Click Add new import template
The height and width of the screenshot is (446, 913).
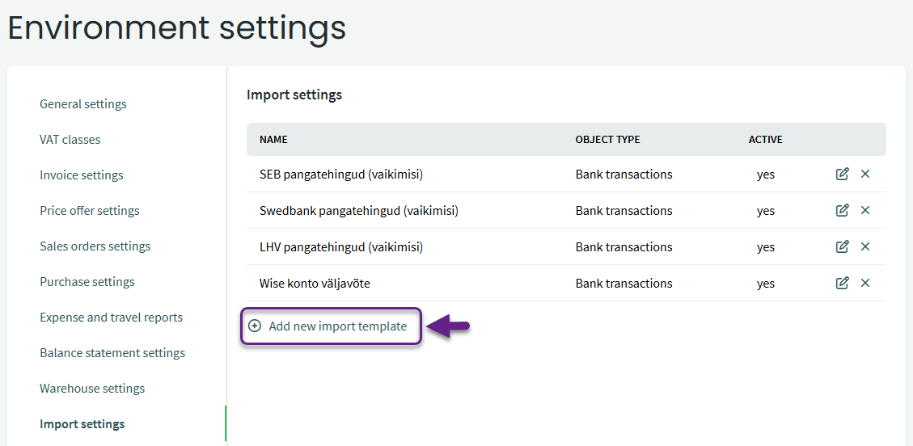pyautogui.click(x=337, y=326)
